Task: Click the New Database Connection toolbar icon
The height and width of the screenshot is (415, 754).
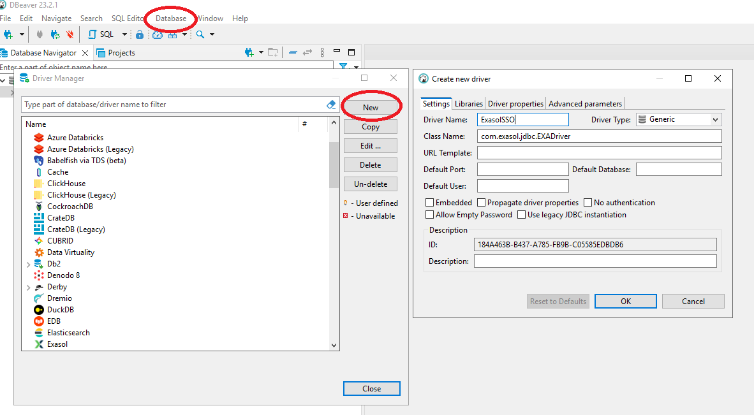Action: click(x=8, y=34)
